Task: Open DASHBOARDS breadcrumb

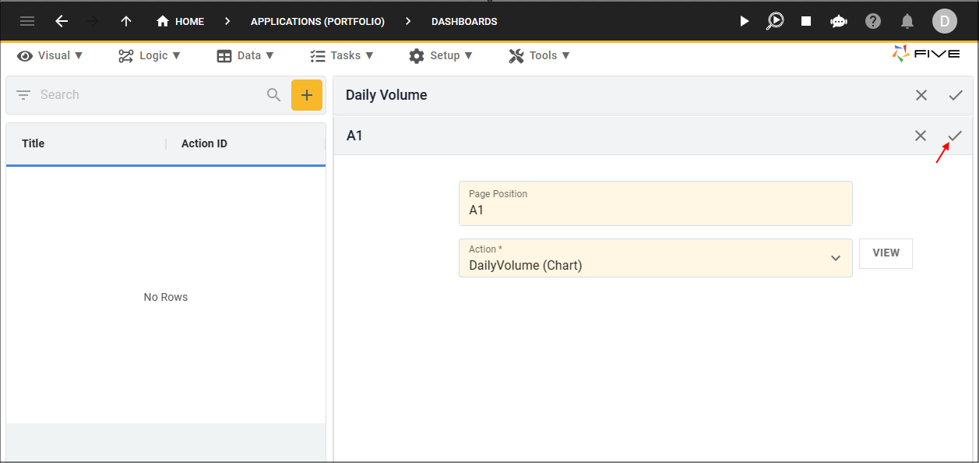Action: coord(464,22)
